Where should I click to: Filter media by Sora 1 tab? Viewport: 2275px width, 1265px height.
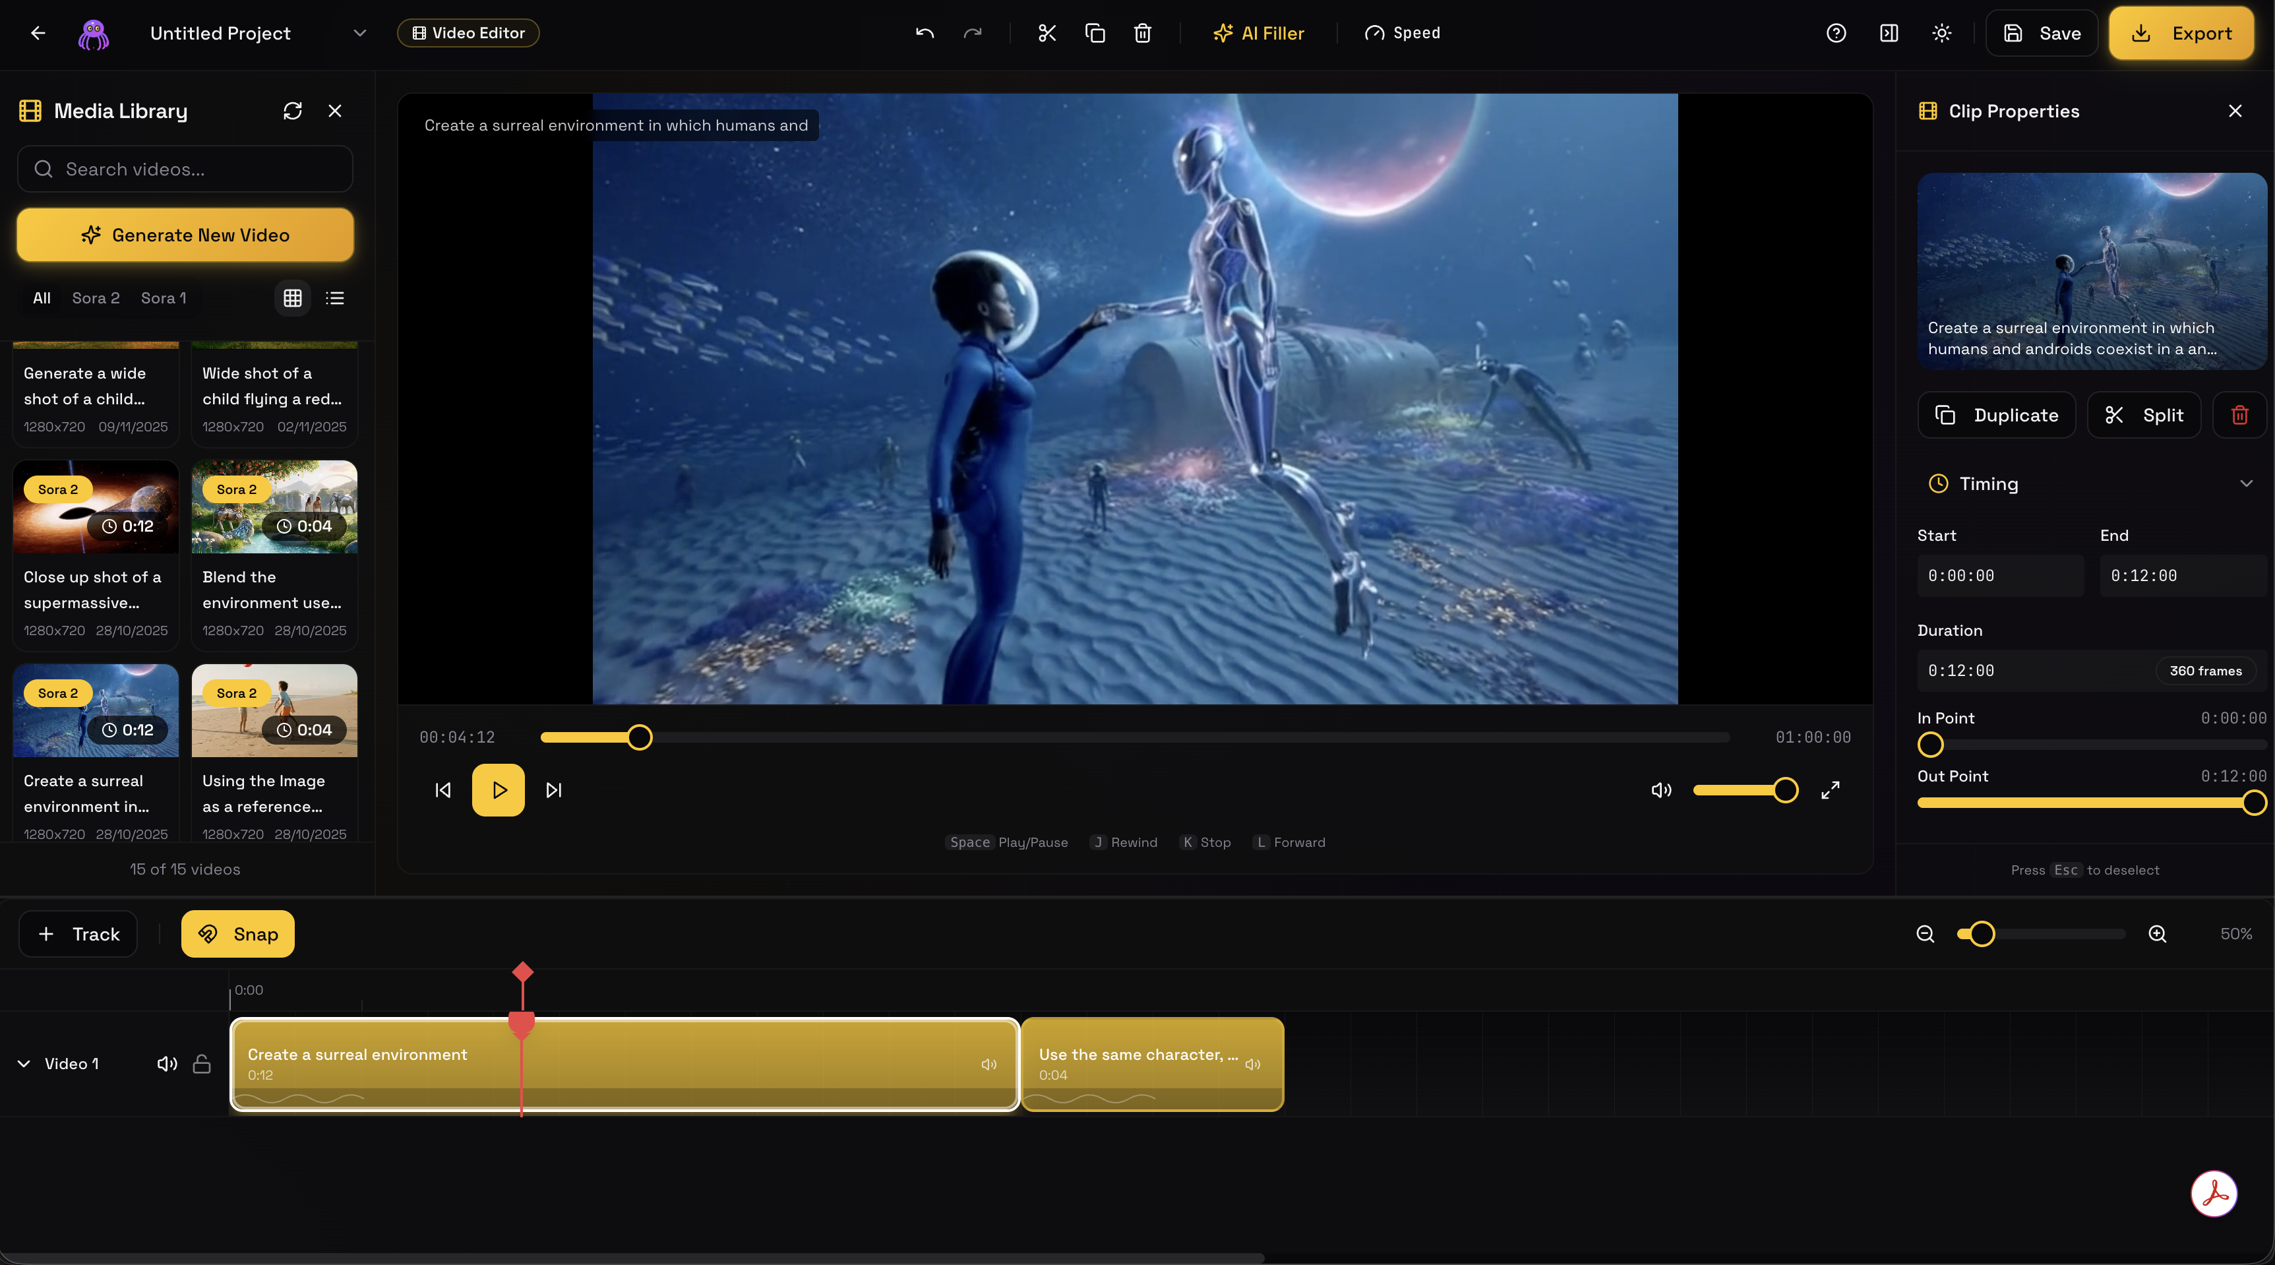(x=164, y=297)
